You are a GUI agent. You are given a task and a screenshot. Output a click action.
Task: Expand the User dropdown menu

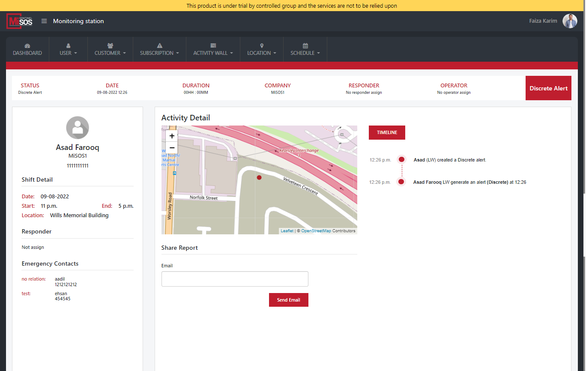point(68,53)
